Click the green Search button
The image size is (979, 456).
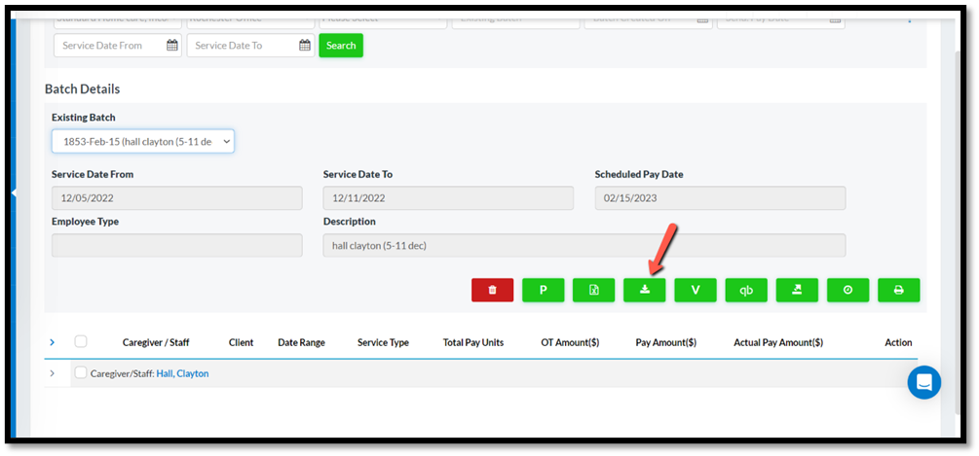[341, 46]
